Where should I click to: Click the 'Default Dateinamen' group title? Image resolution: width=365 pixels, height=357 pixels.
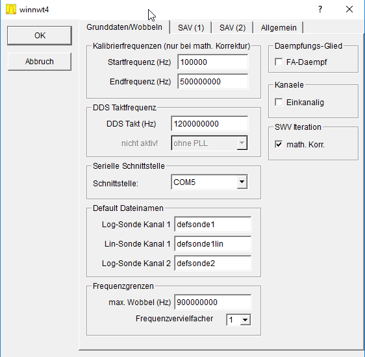tap(128, 208)
